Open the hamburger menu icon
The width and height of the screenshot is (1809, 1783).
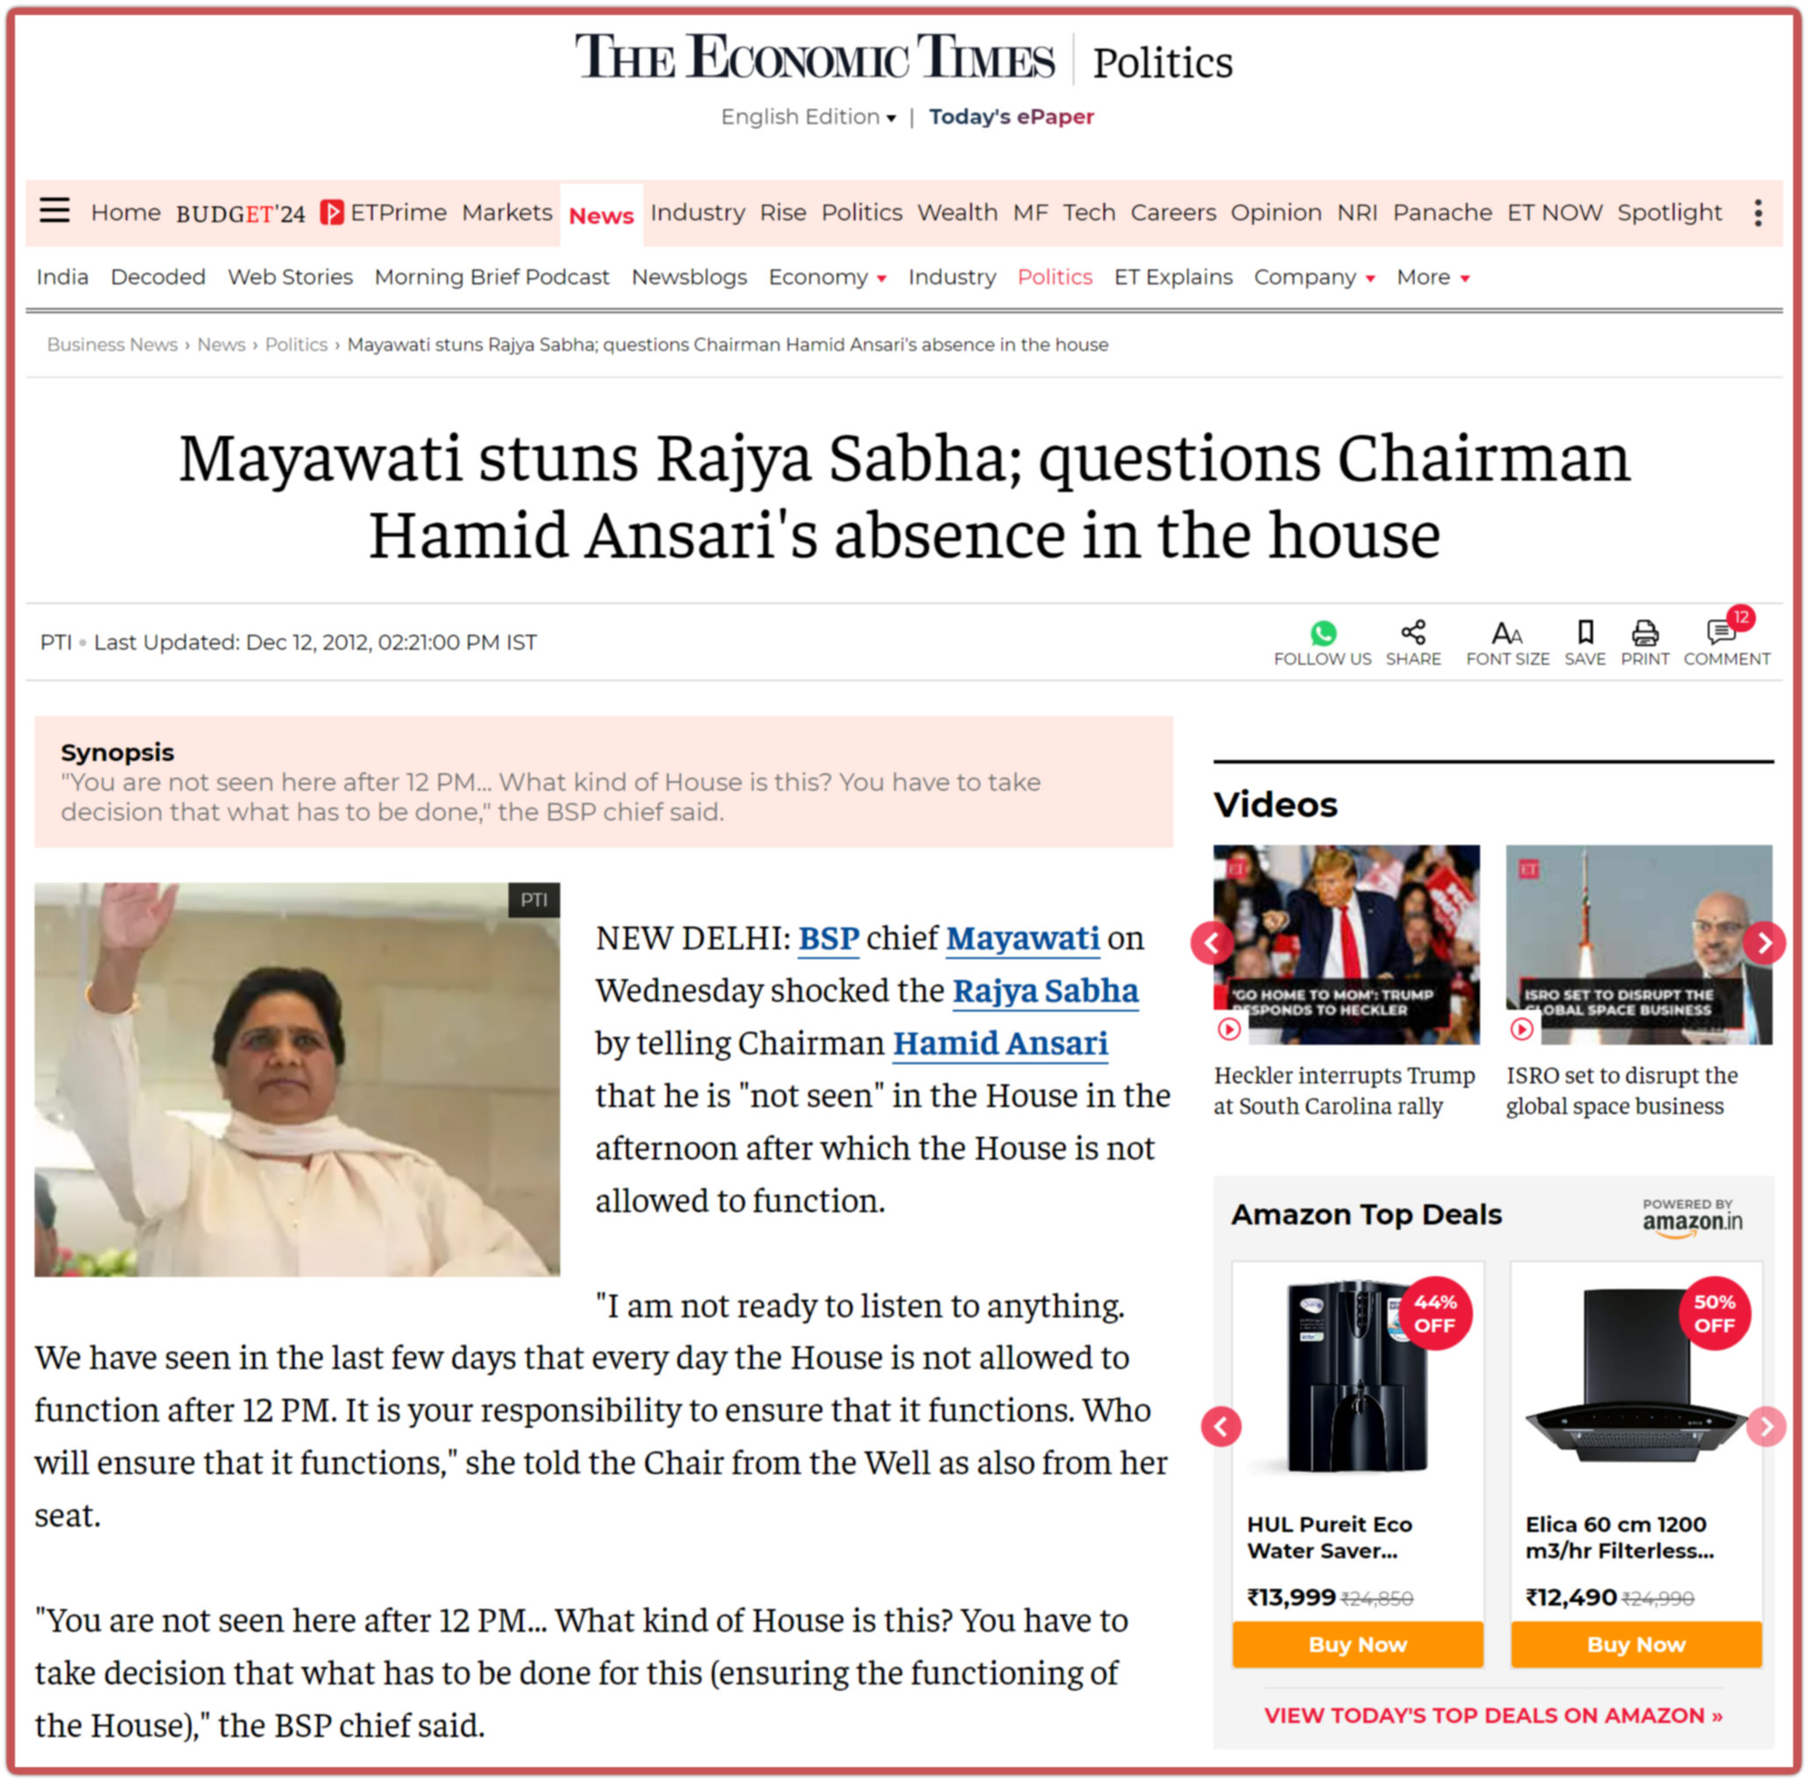coord(54,210)
